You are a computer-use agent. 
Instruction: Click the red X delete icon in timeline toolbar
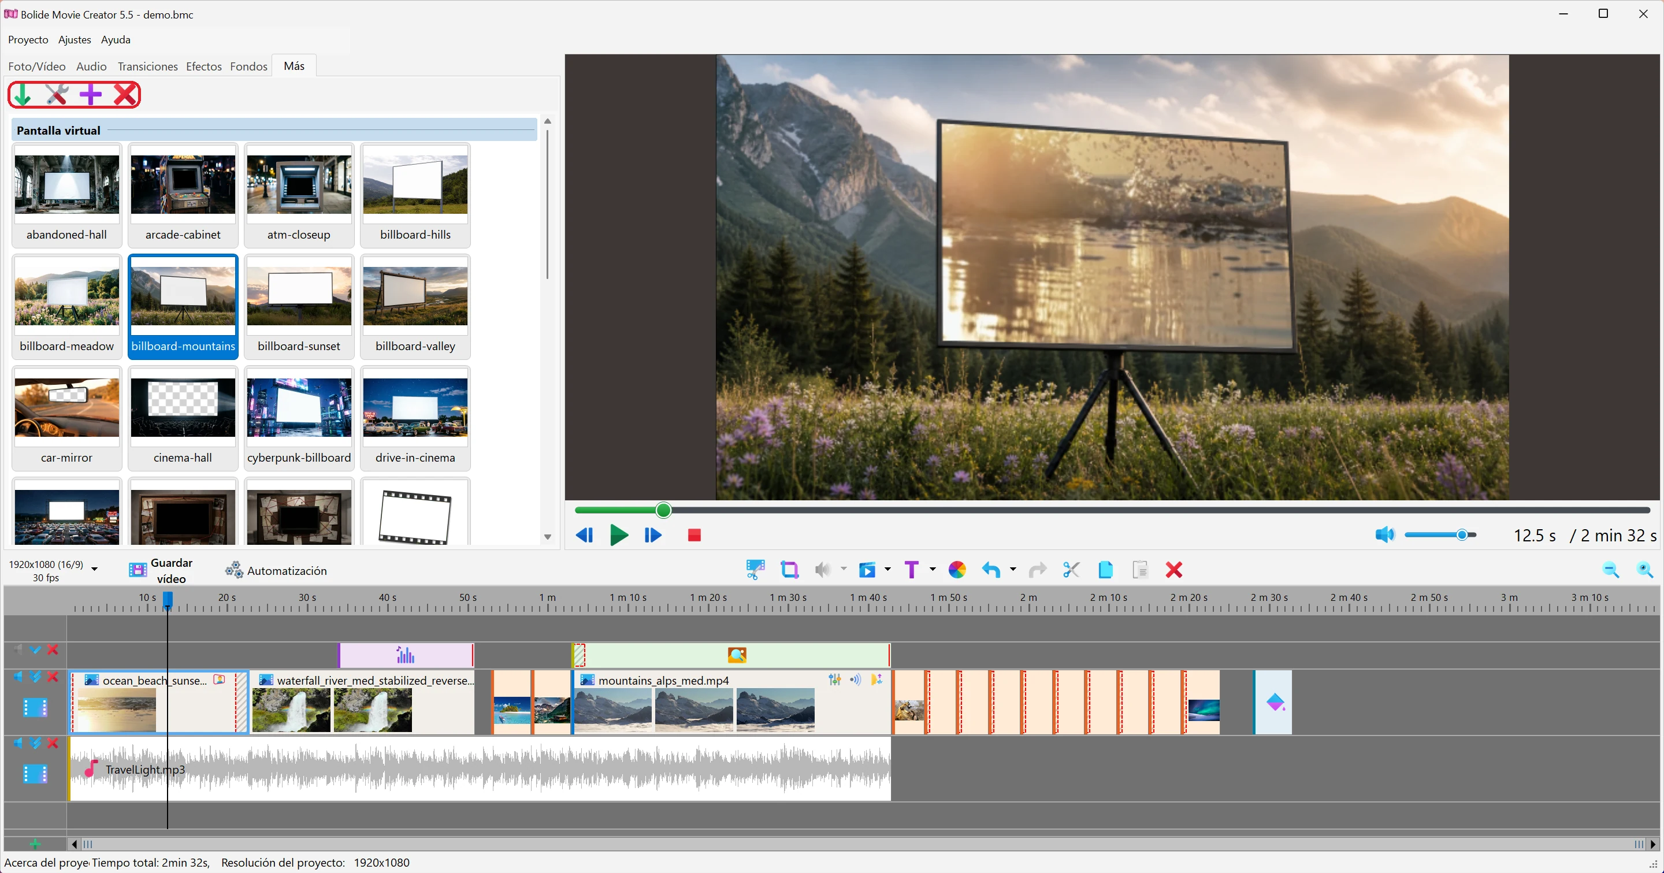[1173, 570]
